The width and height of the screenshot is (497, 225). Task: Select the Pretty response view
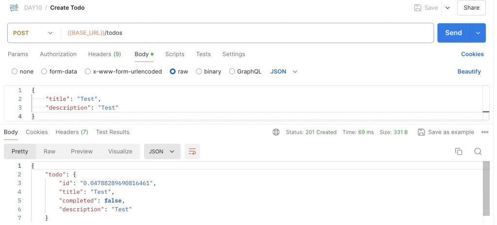tap(20, 151)
